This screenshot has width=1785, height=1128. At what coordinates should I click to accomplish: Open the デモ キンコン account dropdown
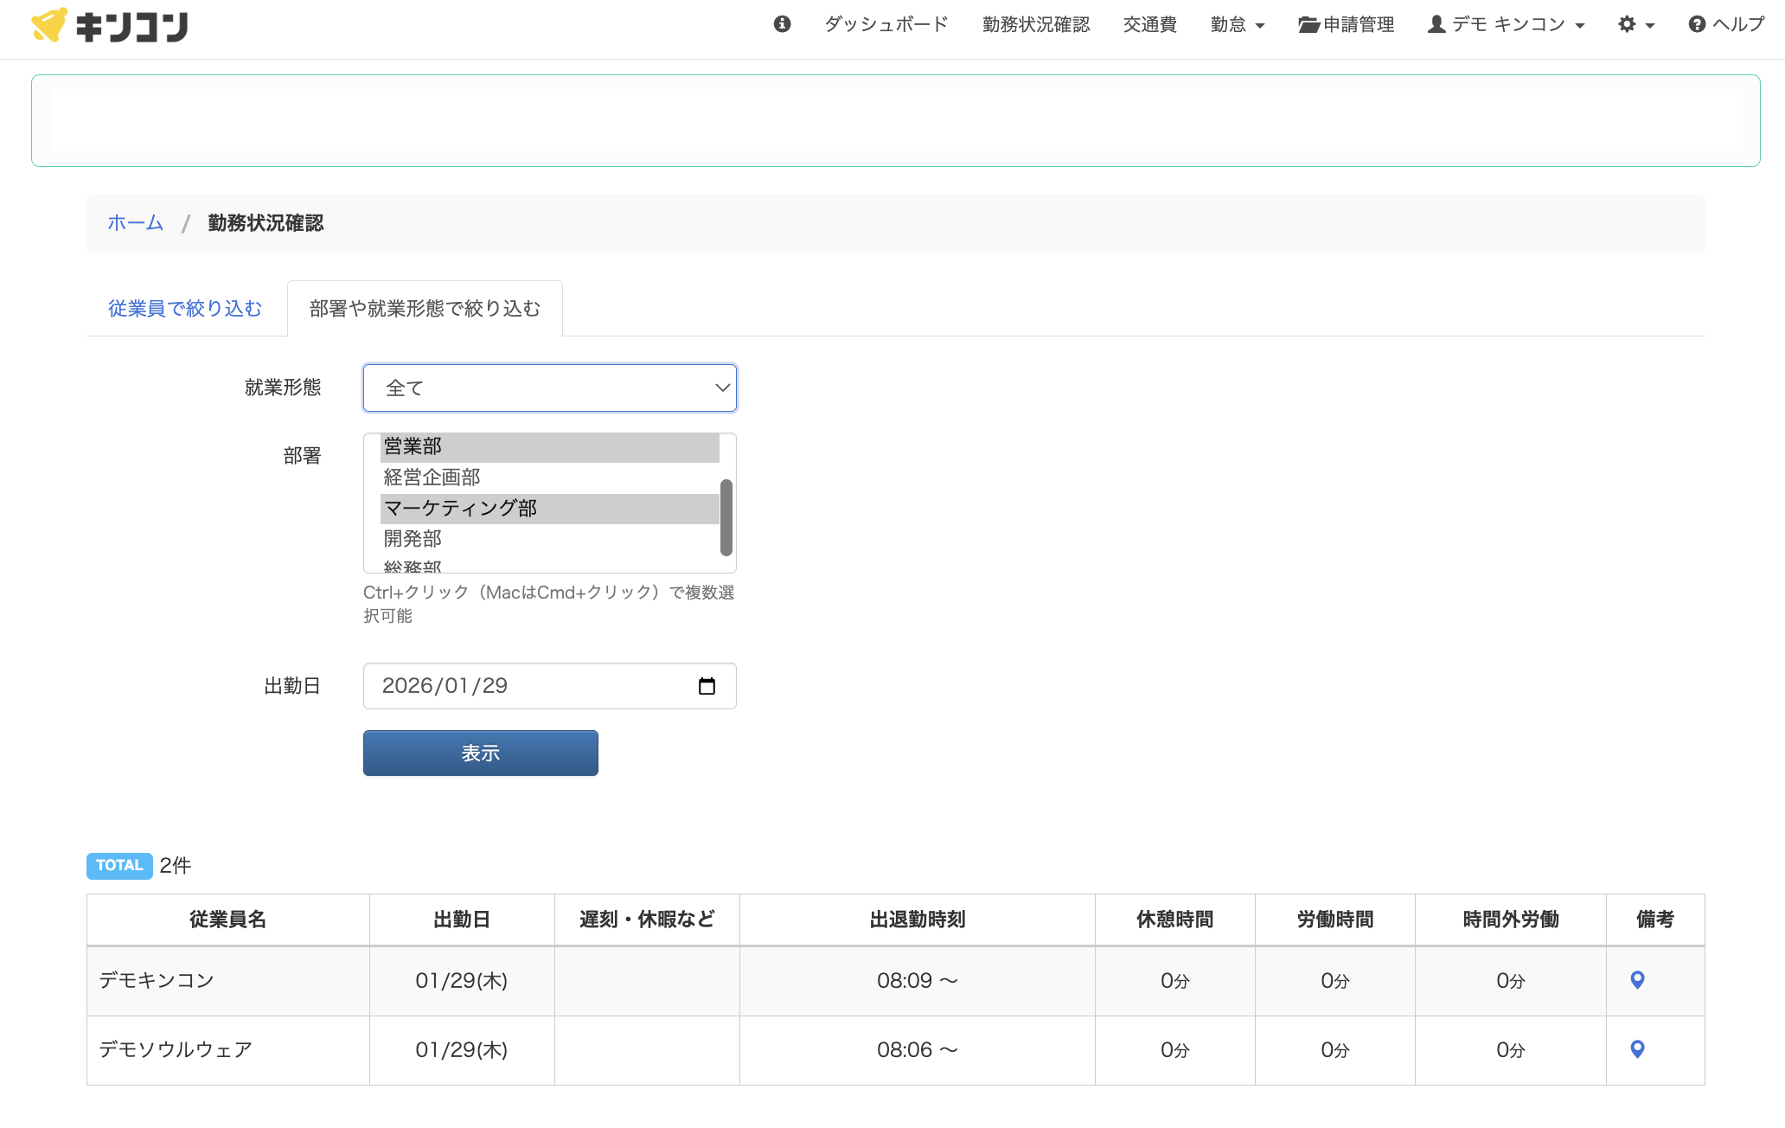pyautogui.click(x=1506, y=24)
